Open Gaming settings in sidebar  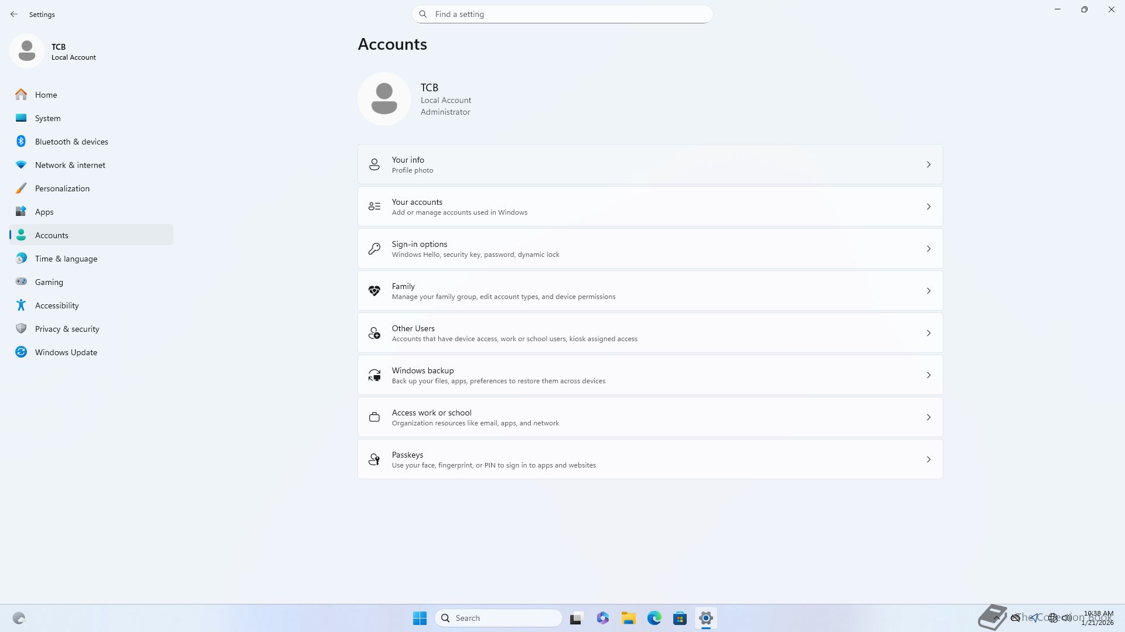(x=49, y=282)
